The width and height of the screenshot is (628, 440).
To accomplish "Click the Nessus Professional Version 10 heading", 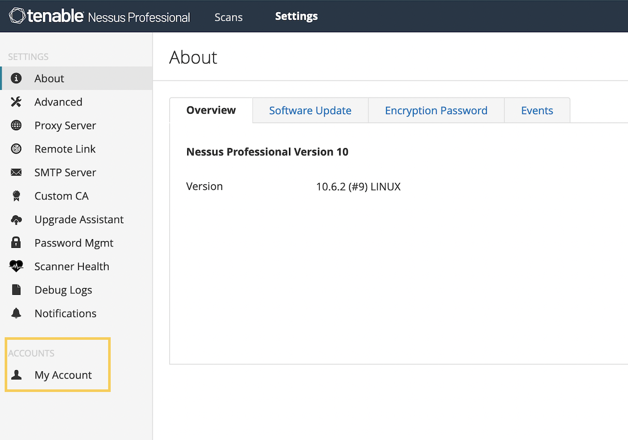I will (267, 152).
